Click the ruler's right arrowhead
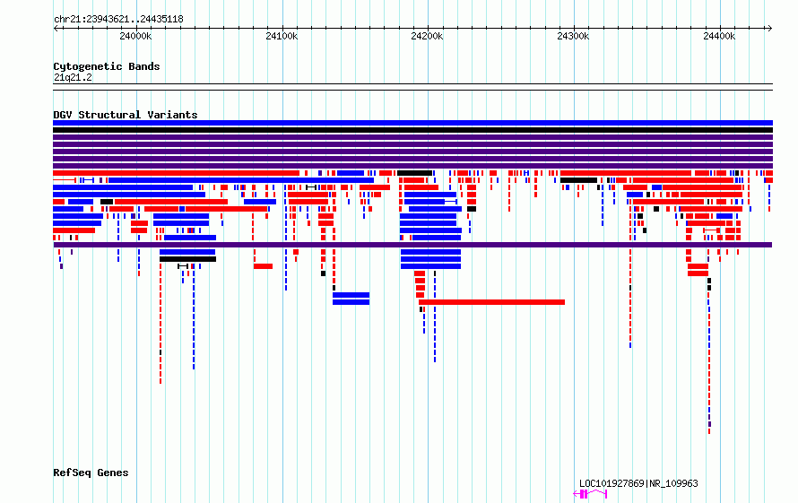 (x=770, y=28)
